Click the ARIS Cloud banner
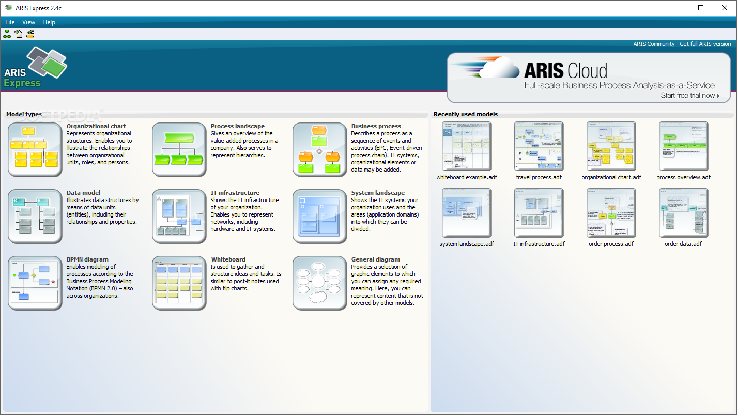This screenshot has width=737, height=415. [589, 78]
